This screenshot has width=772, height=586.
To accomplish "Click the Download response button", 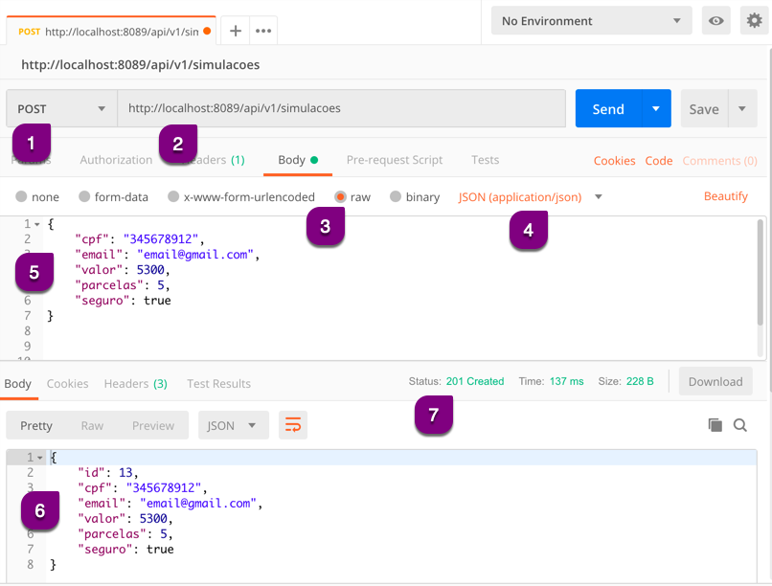I will tap(715, 381).
